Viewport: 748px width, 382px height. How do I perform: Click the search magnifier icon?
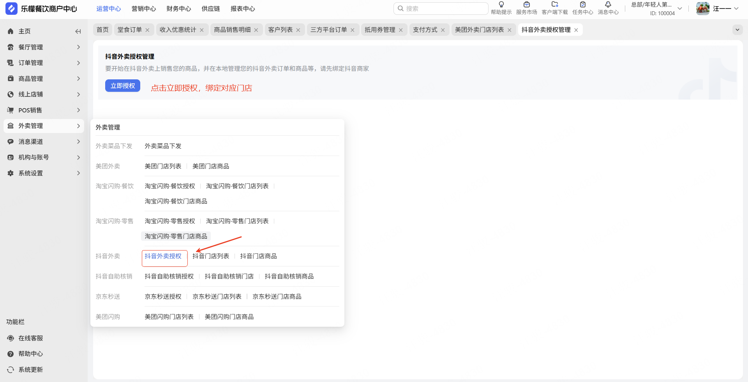tap(400, 9)
